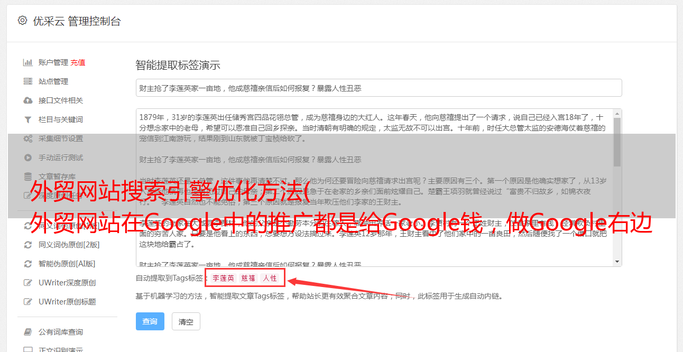Click the red 充值 recharge link
This screenshot has height=352, width=683.
[x=78, y=62]
